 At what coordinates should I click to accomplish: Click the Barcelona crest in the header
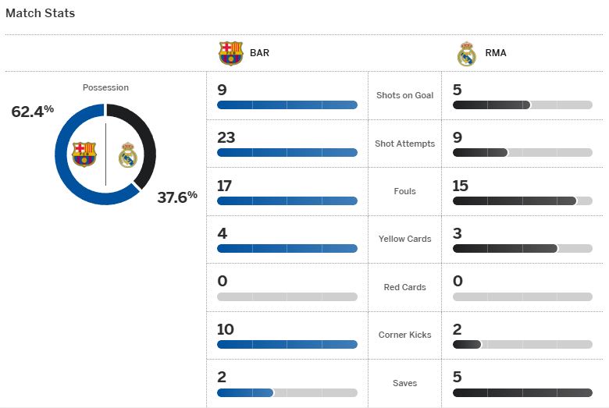[230, 53]
